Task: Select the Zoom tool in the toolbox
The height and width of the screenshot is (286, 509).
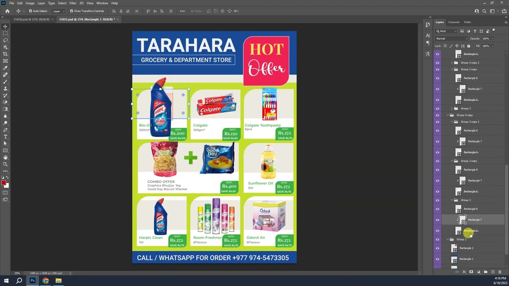Action: [x=6, y=164]
